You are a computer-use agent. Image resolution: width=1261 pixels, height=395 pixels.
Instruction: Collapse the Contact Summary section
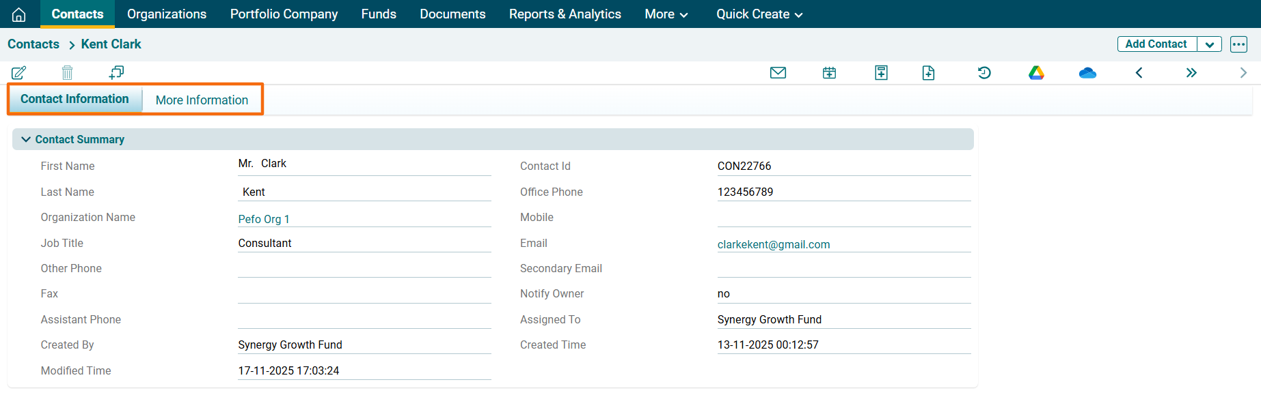click(x=26, y=139)
